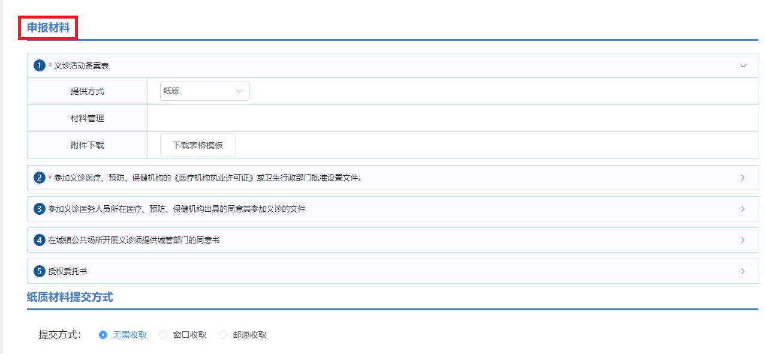The width and height of the screenshot is (765, 354).
Task: Expand the 授权委托书 row arrow
Action: 743,271
